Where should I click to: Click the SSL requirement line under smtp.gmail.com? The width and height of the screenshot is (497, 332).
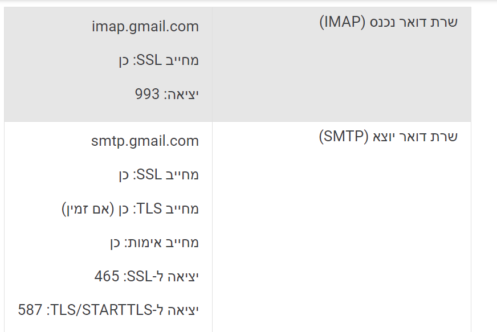(158, 175)
